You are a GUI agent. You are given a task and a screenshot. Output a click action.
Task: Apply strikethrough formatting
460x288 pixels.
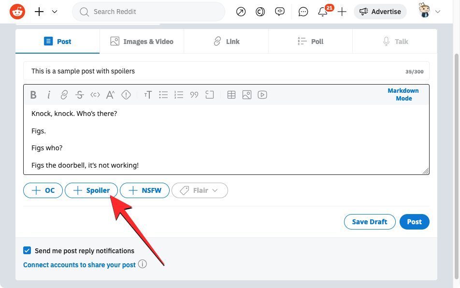(80, 95)
